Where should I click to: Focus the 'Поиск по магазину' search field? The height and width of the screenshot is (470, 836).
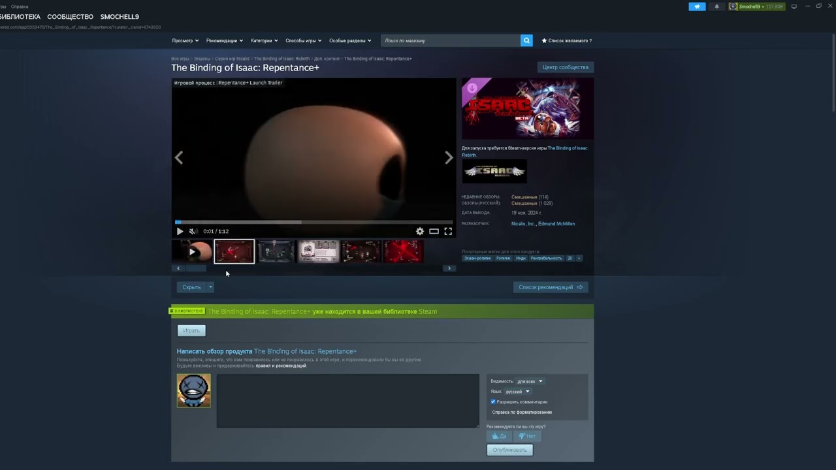(x=451, y=40)
